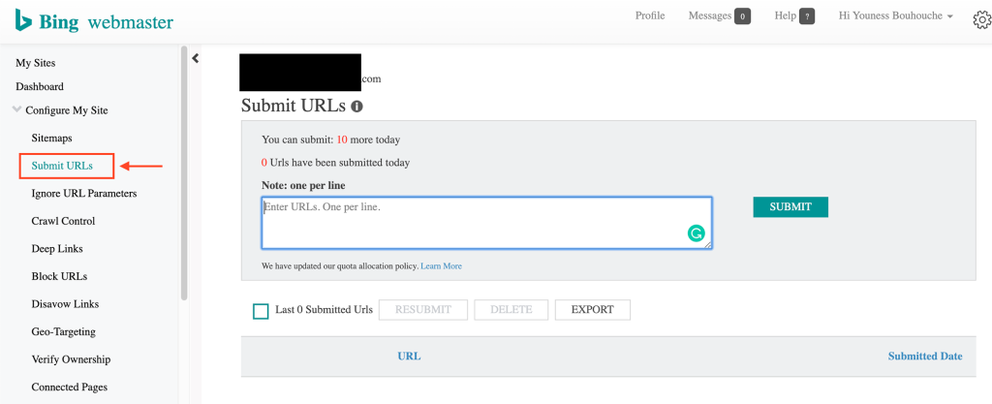The width and height of the screenshot is (992, 404).
Task: Click the green Grammarly icon in textbox
Action: point(696,233)
